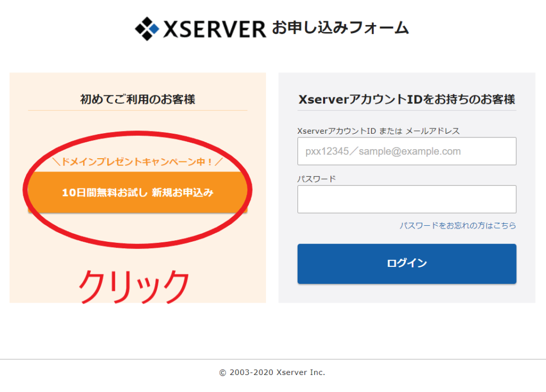Click the XserverアカウントIDをお持ちのお客様 heading
Viewport: 546px width, 392px height.
[x=407, y=100]
